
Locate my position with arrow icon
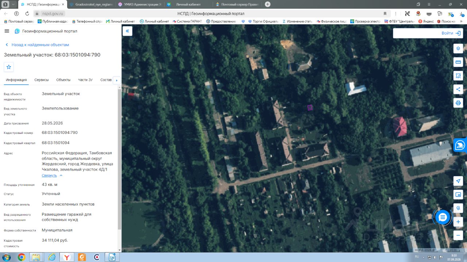tap(458, 181)
